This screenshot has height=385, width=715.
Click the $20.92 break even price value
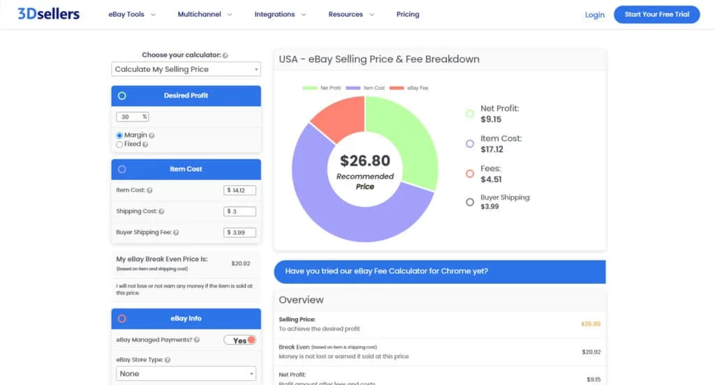pyautogui.click(x=240, y=264)
